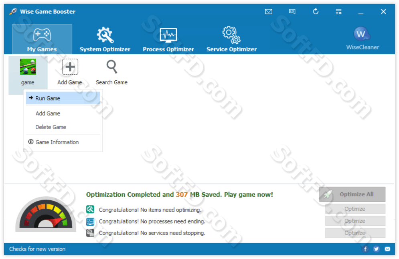
Task: Click 'Checks for new version' status text
Action: tap(37, 249)
